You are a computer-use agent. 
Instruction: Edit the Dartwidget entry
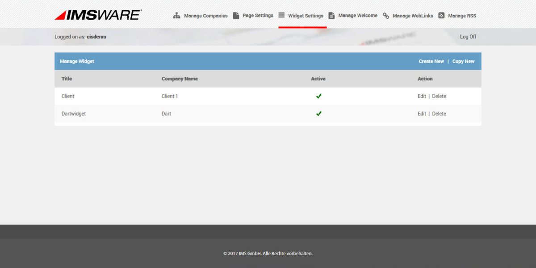[422, 113]
